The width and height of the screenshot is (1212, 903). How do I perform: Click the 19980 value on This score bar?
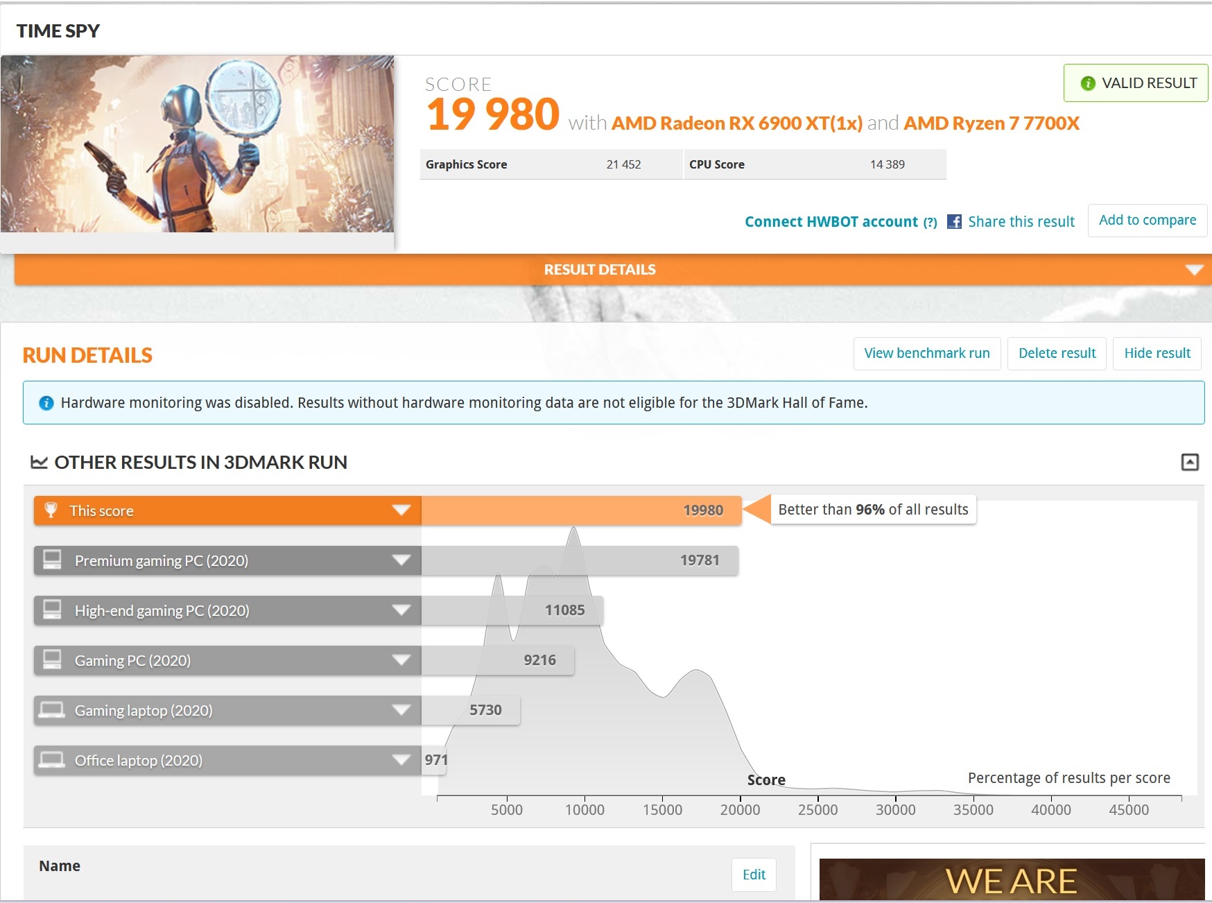tap(703, 510)
